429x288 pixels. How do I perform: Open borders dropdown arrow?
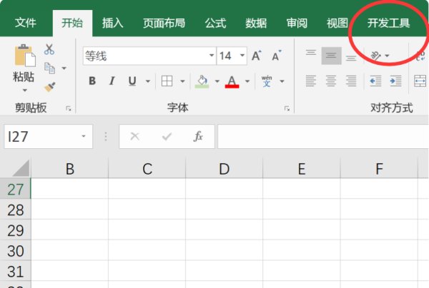(182, 81)
